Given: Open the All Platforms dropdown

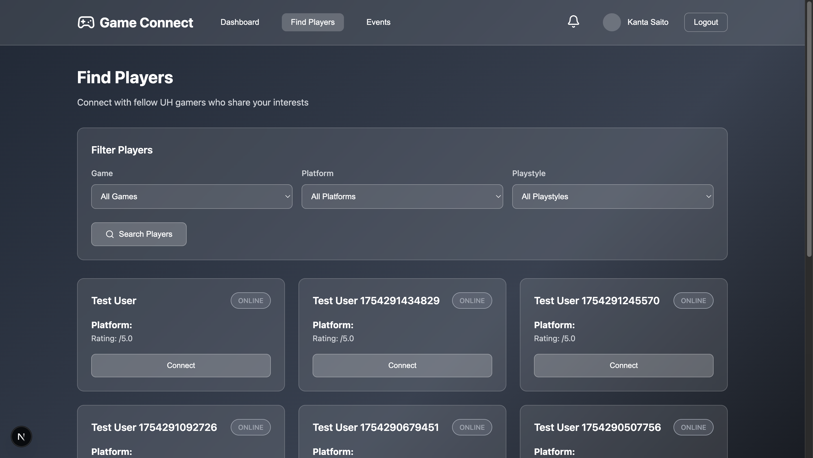Looking at the screenshot, I should [x=402, y=196].
